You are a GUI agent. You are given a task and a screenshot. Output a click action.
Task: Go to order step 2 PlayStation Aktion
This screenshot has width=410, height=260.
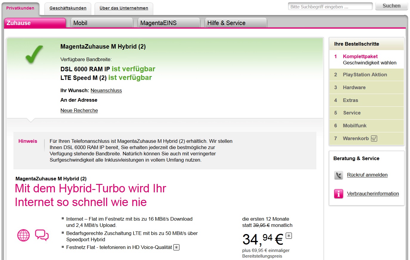366,75
